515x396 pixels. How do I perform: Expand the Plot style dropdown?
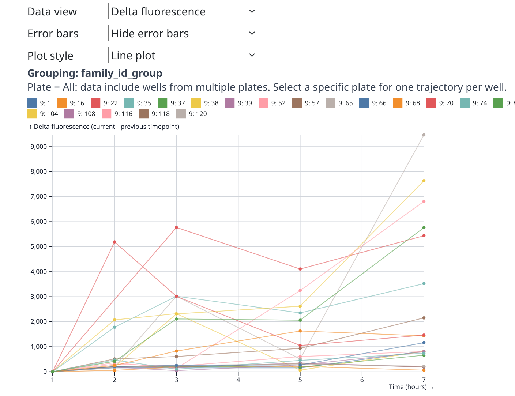183,55
